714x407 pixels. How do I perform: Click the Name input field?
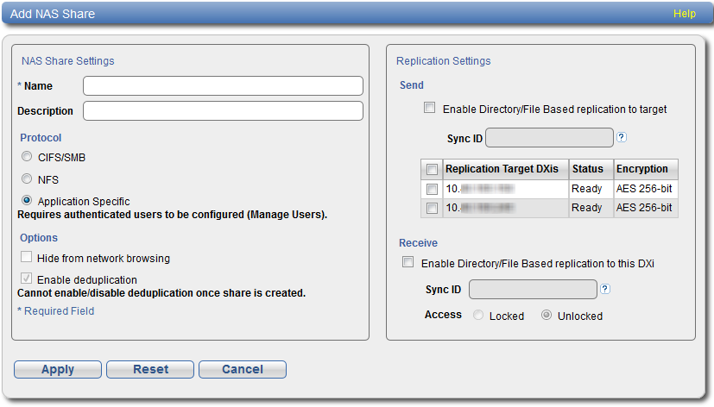223,85
